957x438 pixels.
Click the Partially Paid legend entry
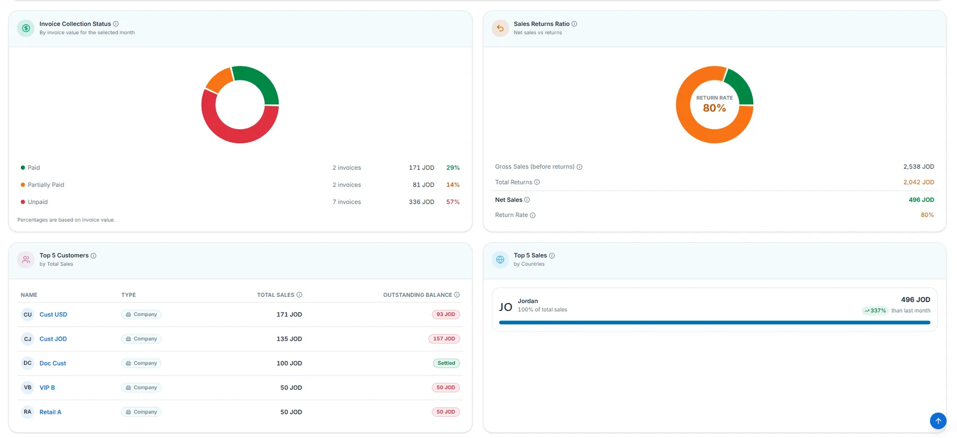tap(42, 185)
